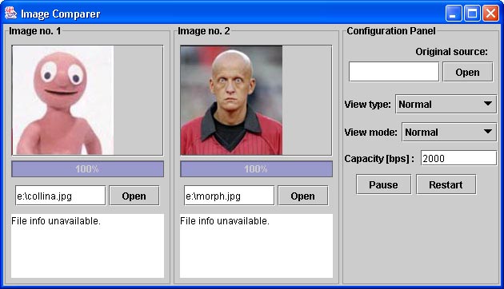Screen dimensions: 504x289
Task: Restart the image loading
Action: [x=446, y=184]
